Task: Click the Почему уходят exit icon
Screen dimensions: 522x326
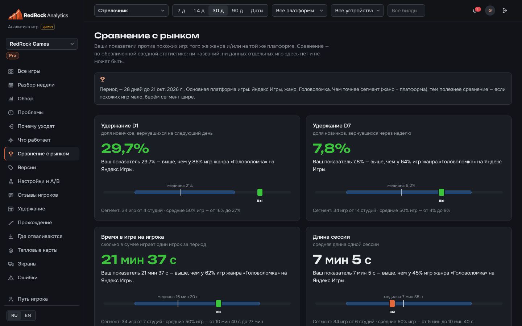Action: [11, 126]
